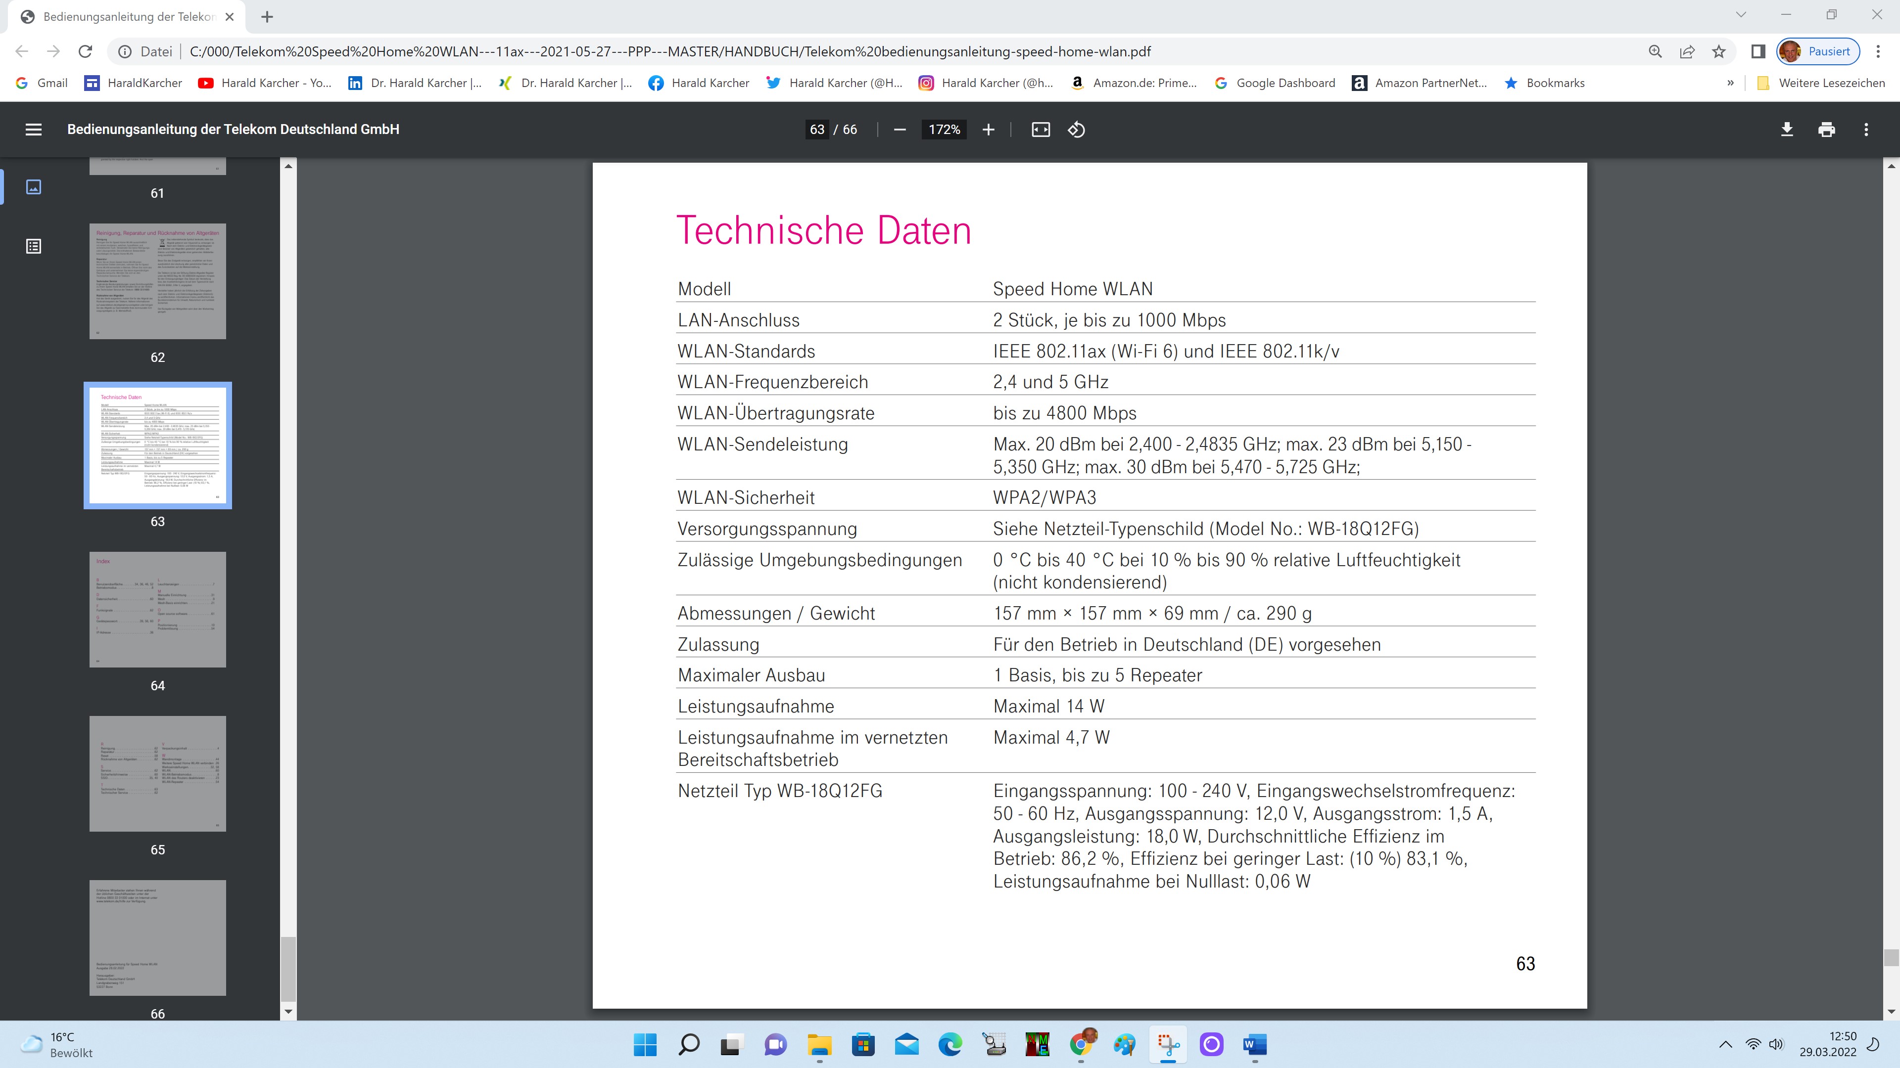Click the fit to page icon
The width and height of the screenshot is (1900, 1068).
click(1040, 130)
